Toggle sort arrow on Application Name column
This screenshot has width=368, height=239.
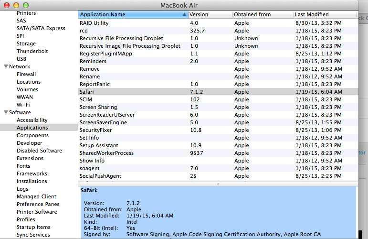[x=184, y=14]
